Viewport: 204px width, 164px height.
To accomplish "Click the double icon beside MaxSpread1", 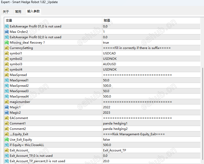I will point(7,80).
